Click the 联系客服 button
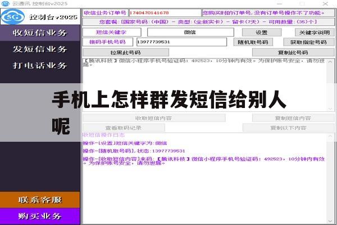Viewport: 337px width, 225px height. tap(40, 200)
